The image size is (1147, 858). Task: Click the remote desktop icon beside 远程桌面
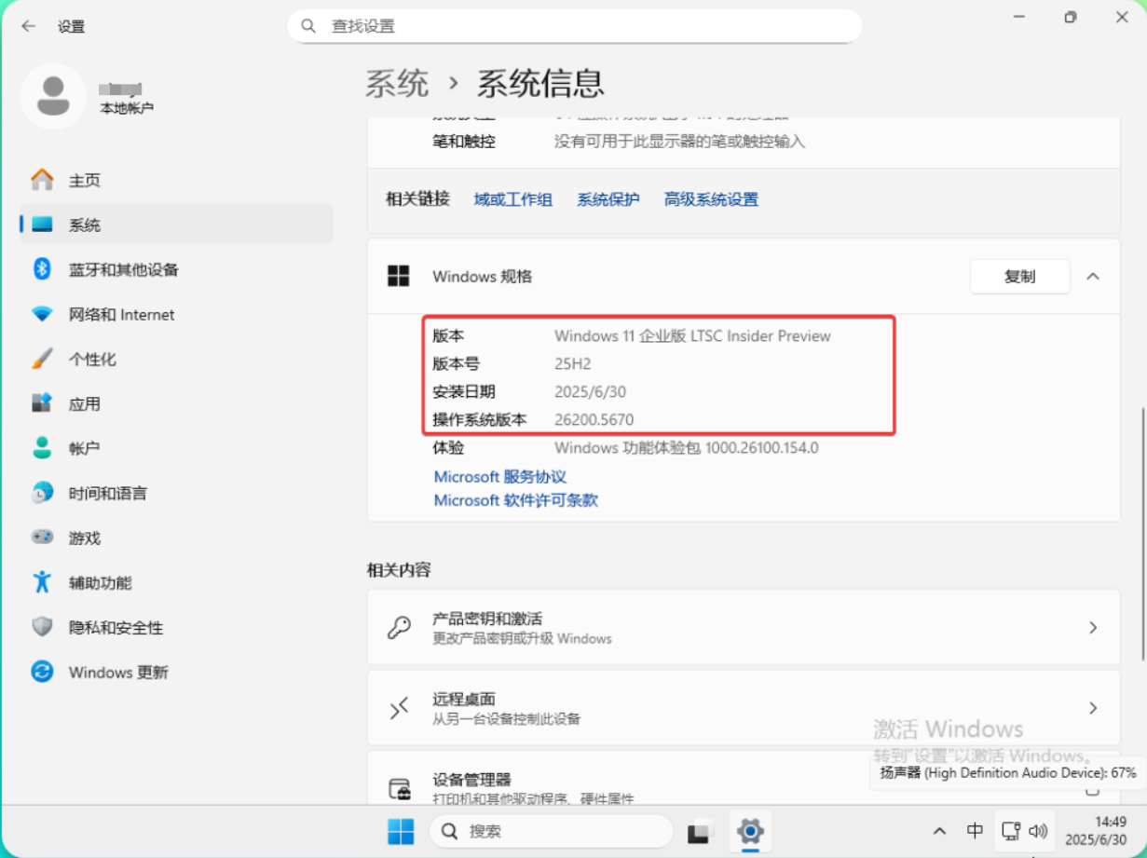pyautogui.click(x=399, y=708)
